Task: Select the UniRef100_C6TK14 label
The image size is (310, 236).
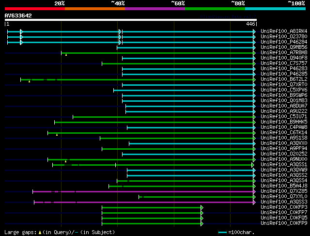Action: pos(284,133)
